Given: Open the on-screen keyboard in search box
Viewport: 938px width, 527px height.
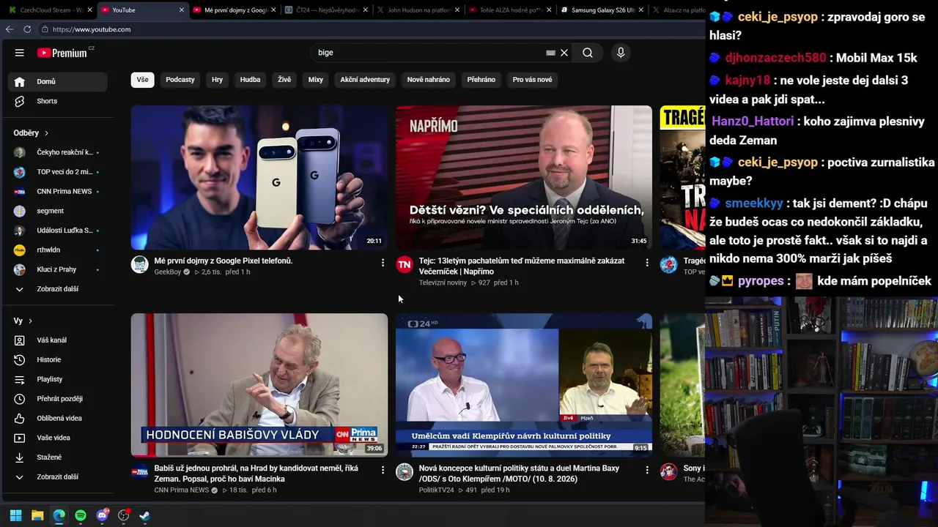Looking at the screenshot, I should coord(550,53).
